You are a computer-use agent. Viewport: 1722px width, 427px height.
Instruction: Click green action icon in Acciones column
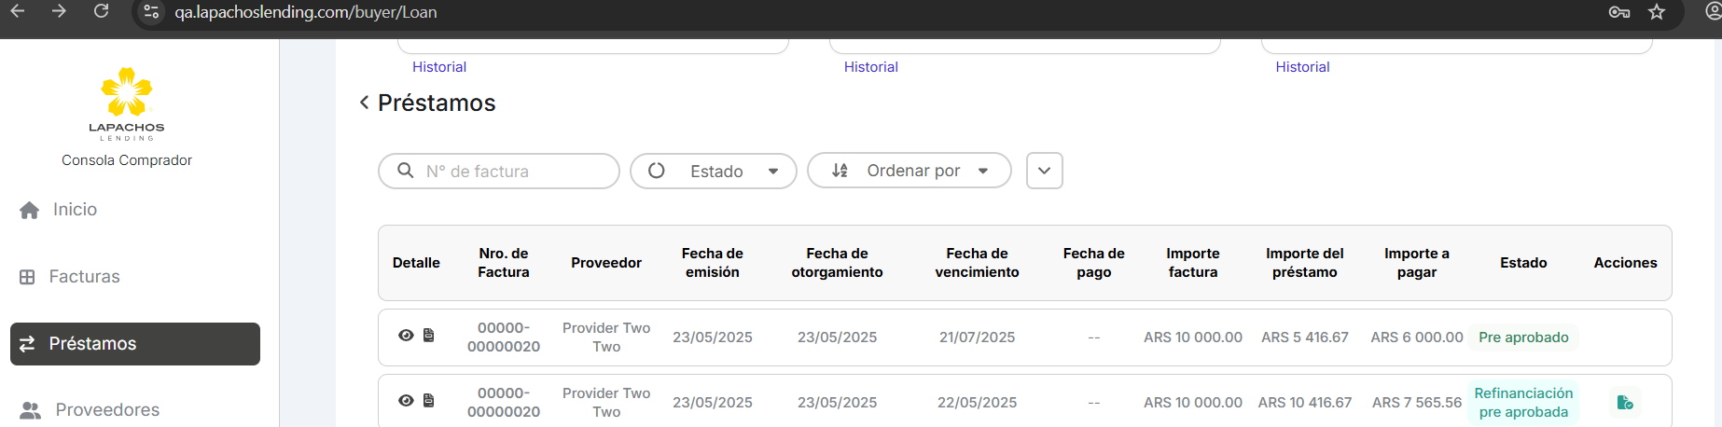(1624, 403)
